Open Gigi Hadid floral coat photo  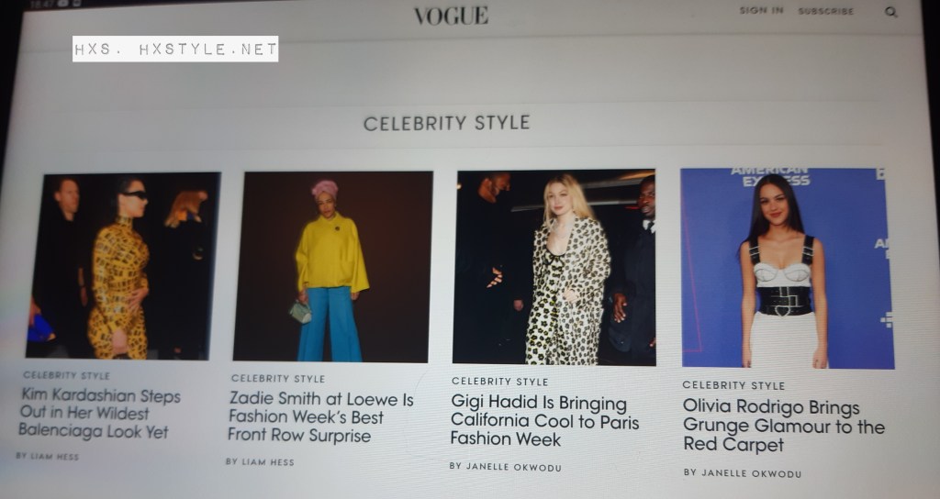click(x=554, y=267)
